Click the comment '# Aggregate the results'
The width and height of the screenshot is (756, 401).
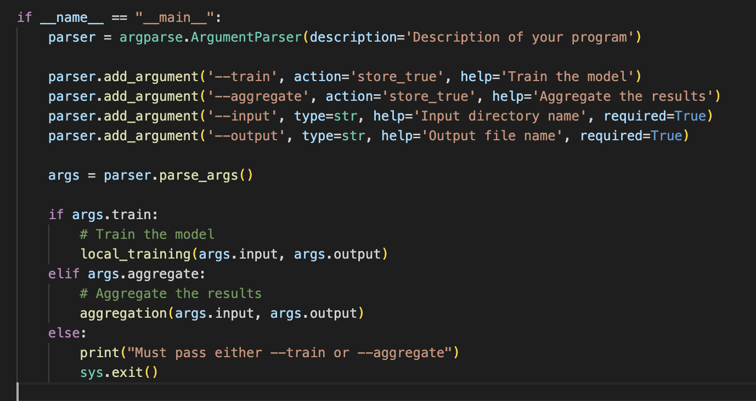[171, 294]
